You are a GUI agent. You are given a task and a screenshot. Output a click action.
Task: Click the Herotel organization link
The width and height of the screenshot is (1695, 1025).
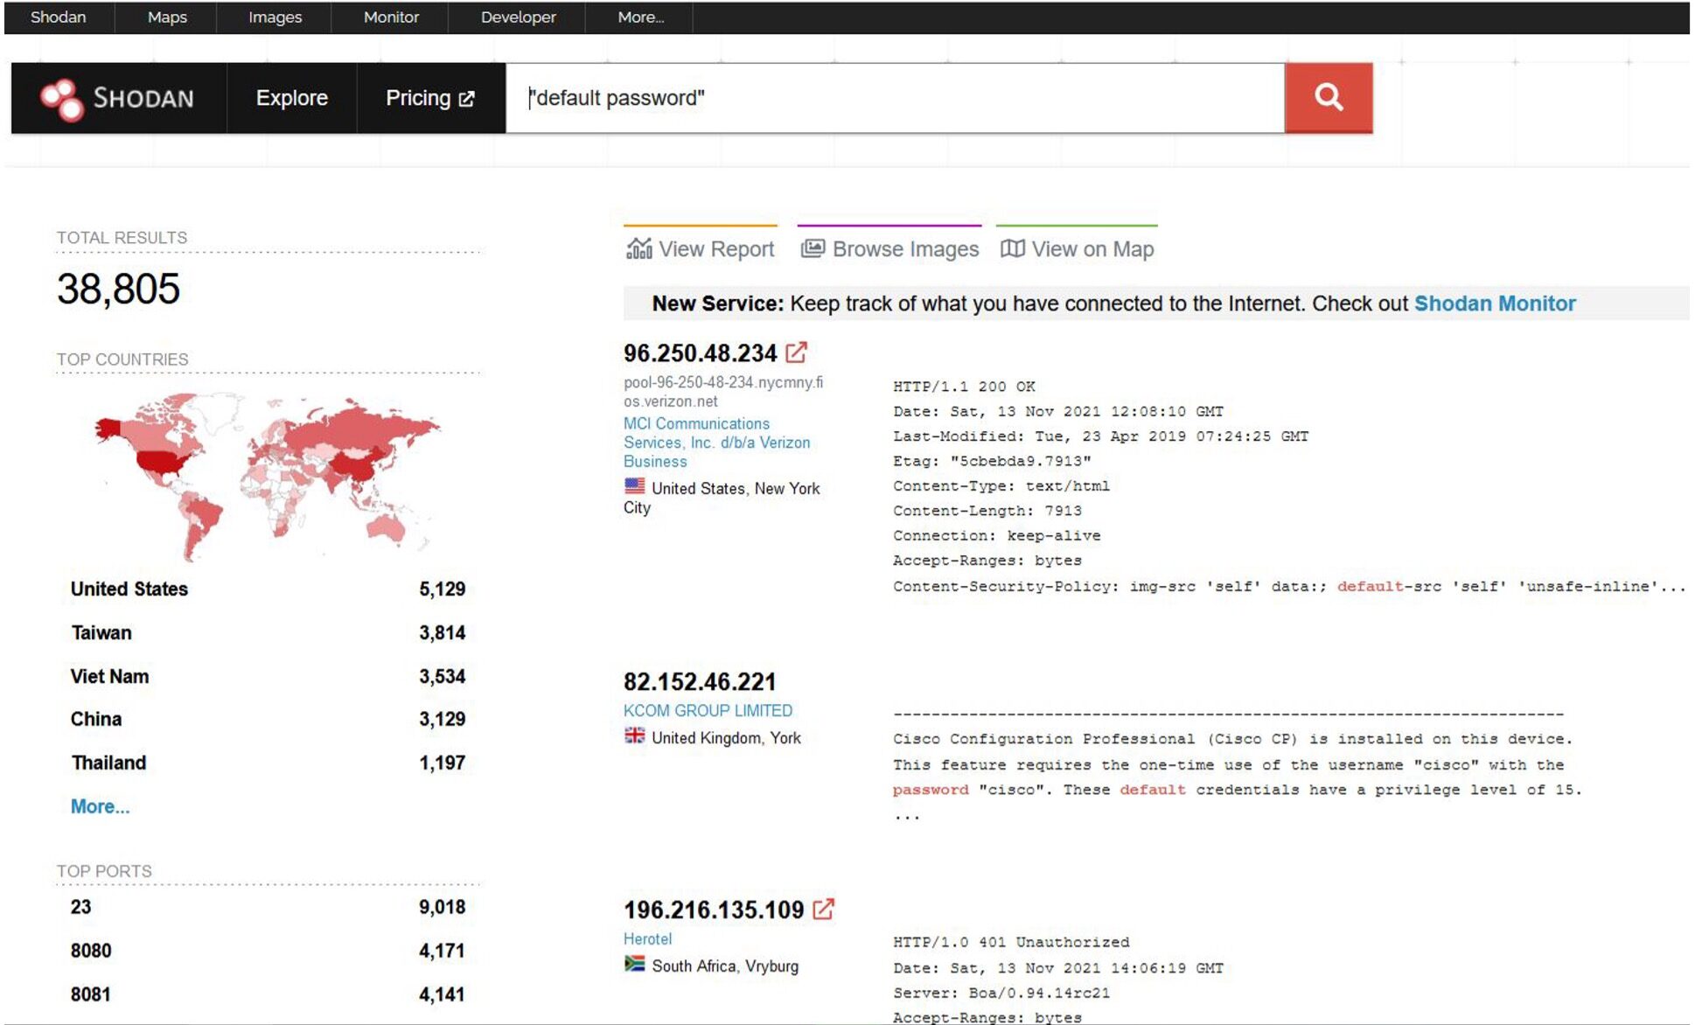tap(648, 938)
